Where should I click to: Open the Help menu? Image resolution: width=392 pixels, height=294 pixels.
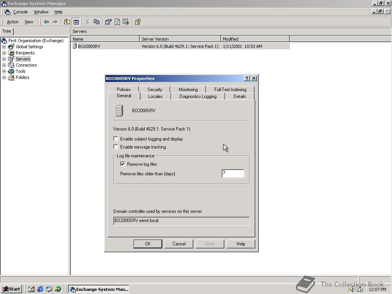[x=59, y=12]
